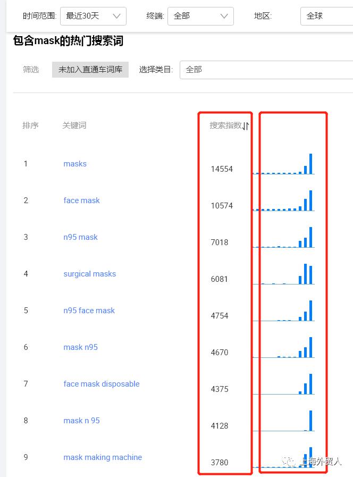Toggle the 未加入直通车词库 filter
Viewport: 353px width, 477px height.
point(90,70)
